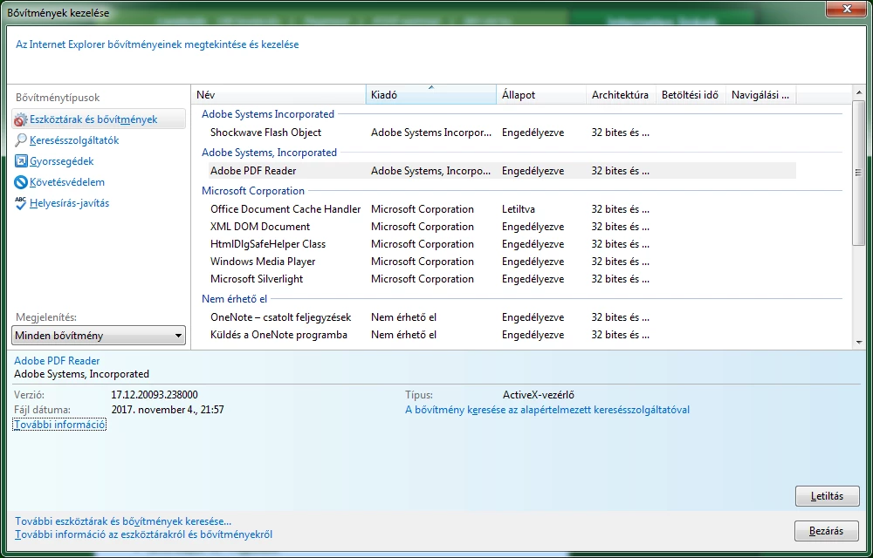Open További információ az eszköztárakról link

click(x=144, y=534)
